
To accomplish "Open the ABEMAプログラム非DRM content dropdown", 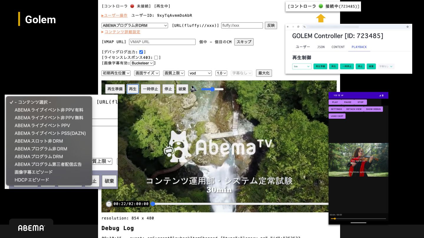I will 135,26.
